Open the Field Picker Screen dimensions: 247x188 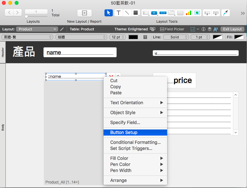(172, 29)
